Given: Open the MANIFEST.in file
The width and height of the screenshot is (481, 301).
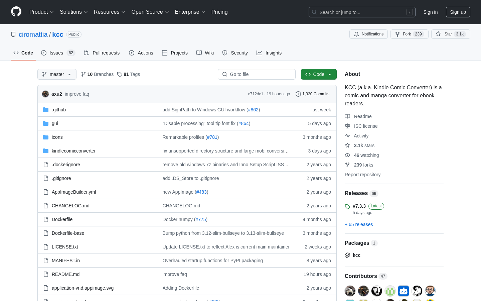Looking at the screenshot, I should pos(66,261).
